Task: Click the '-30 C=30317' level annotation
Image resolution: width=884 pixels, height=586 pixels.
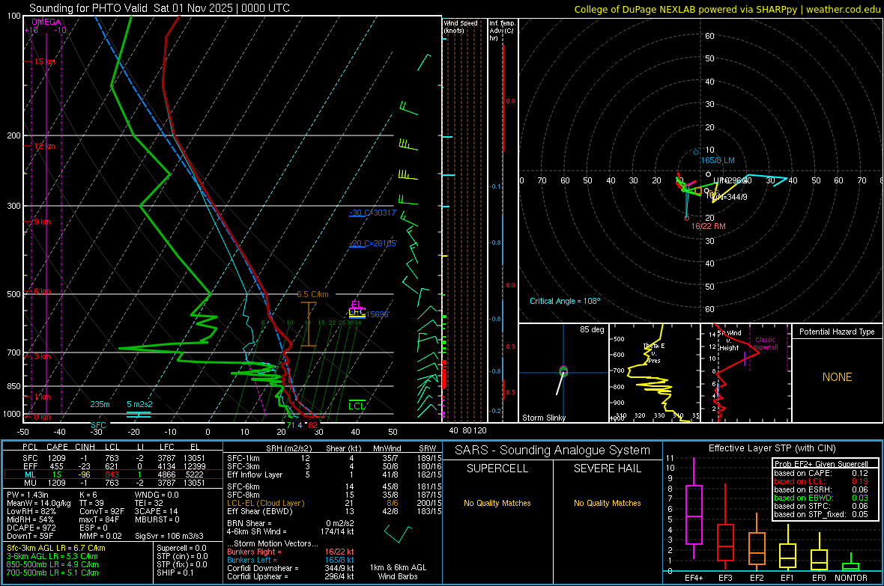Action: [373, 213]
